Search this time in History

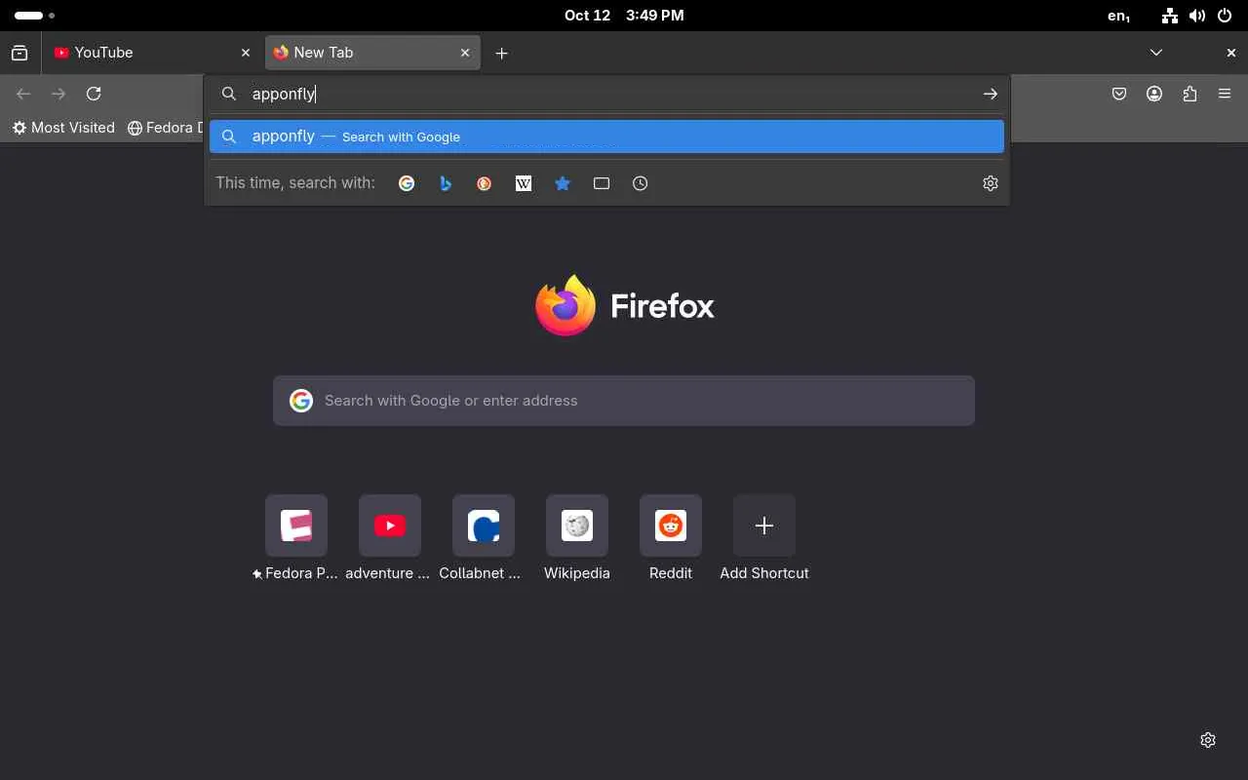tap(641, 183)
